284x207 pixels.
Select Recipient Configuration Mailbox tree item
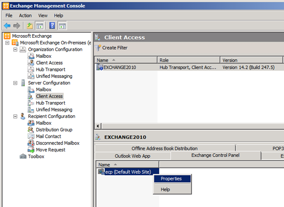pos(43,123)
